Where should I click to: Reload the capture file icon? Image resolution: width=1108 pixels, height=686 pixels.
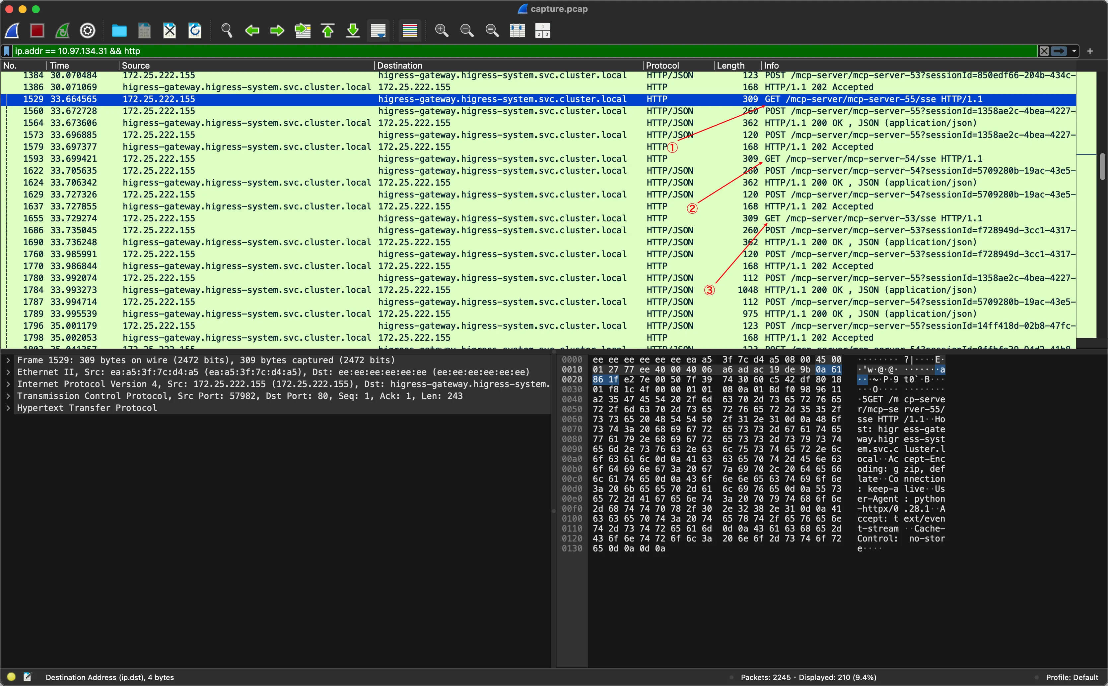[195, 30]
